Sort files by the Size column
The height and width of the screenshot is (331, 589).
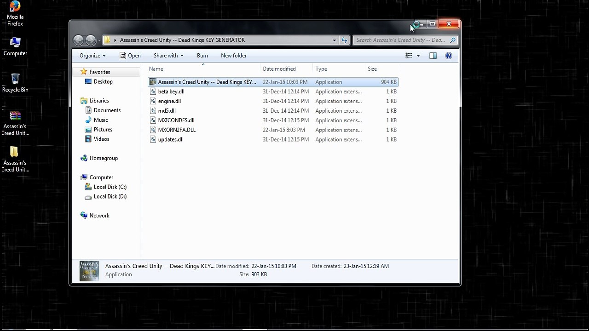pos(382,69)
